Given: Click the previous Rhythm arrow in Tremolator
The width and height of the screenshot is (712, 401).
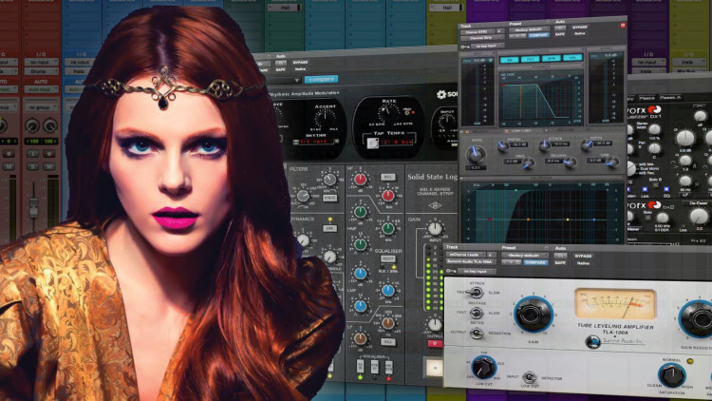Looking at the screenshot, I should pos(296,143).
